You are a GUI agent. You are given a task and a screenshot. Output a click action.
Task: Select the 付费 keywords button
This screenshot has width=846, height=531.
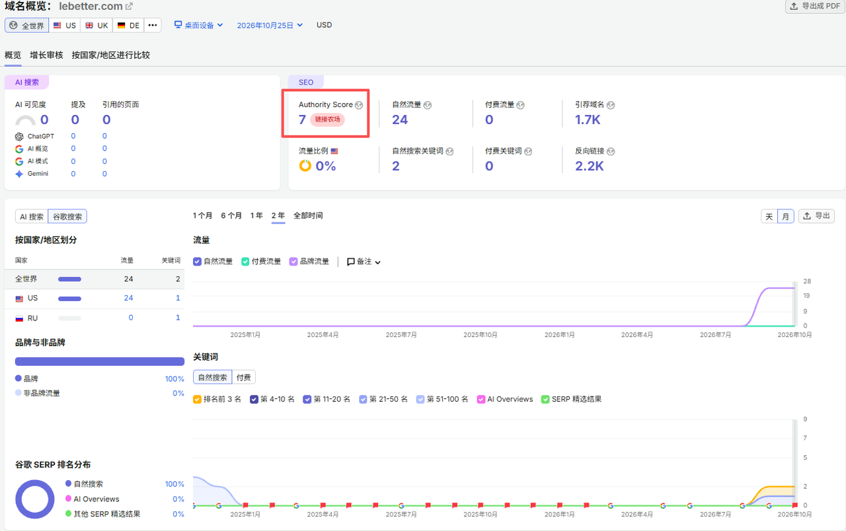(243, 377)
